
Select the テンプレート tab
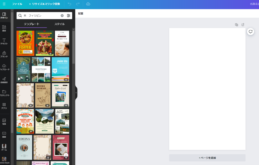[32, 24]
